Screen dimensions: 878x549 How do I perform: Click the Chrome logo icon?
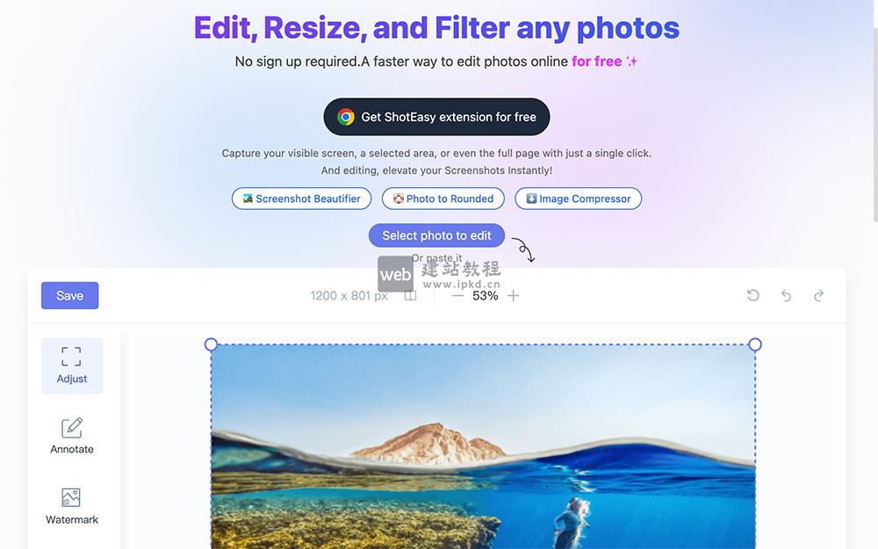(x=345, y=117)
